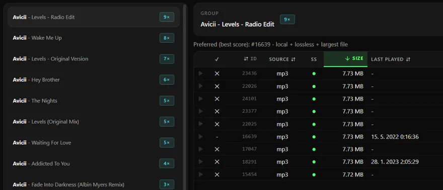The width and height of the screenshot is (443, 190).
Task: Sort the table by LAST PLAYED column
Action: coord(391,59)
